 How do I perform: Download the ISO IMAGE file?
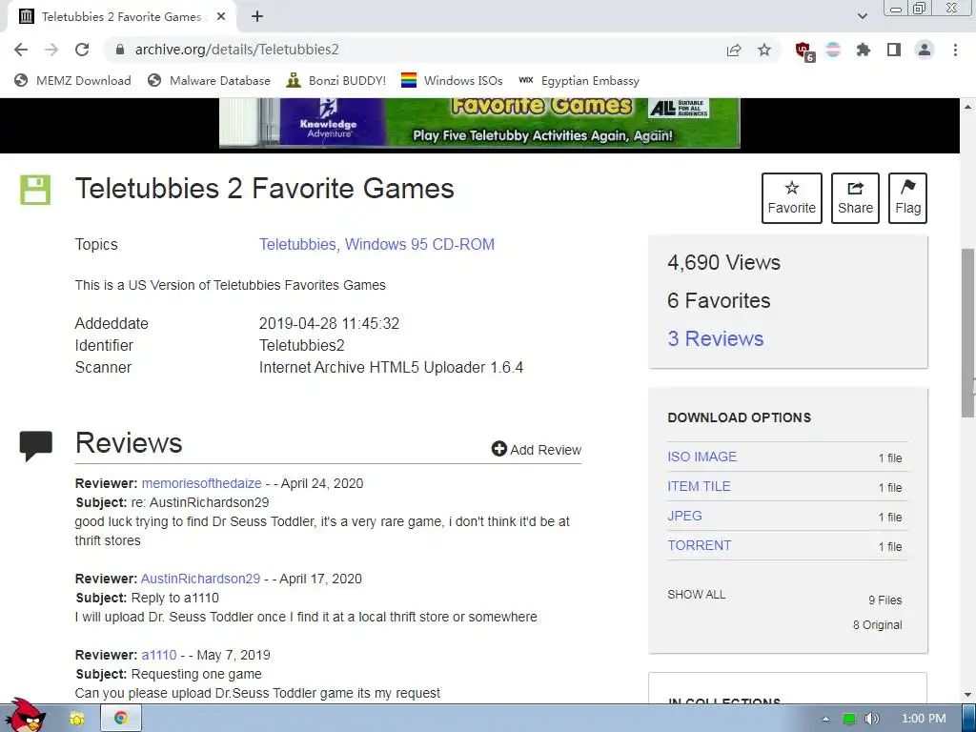[702, 457]
